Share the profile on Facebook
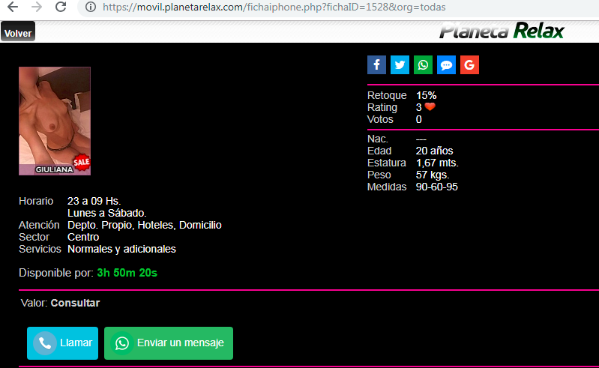599x368 pixels. click(376, 65)
